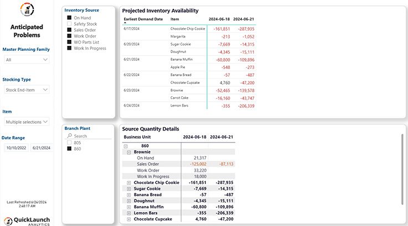
Task: Expand the Chocolate Chip Cookie row
Action: [129, 182]
